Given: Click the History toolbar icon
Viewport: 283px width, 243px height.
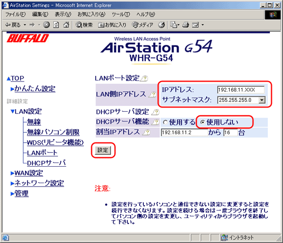Looking at the screenshot, I should pos(161,25).
